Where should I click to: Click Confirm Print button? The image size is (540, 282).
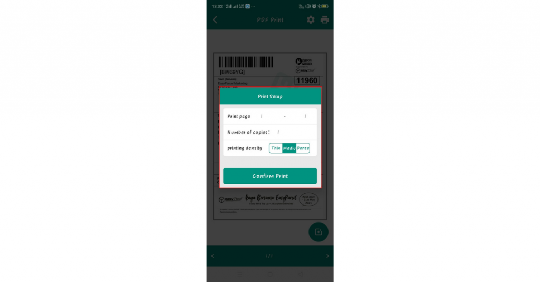[x=270, y=176]
